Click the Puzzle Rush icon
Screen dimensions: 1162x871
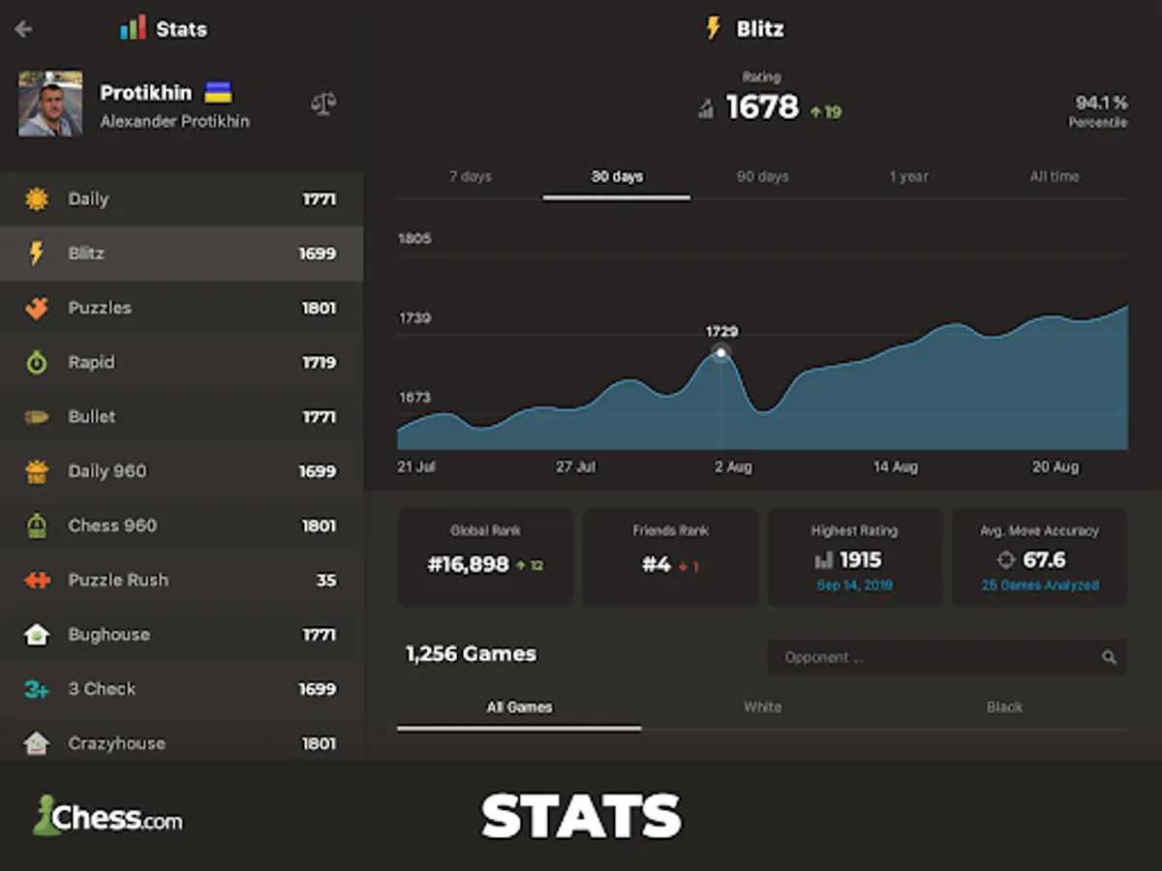(x=37, y=581)
